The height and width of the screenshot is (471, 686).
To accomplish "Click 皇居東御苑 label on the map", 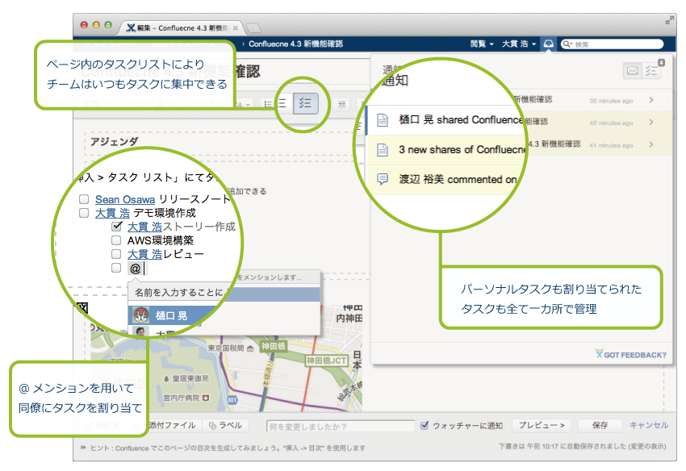I will pyautogui.click(x=190, y=378).
